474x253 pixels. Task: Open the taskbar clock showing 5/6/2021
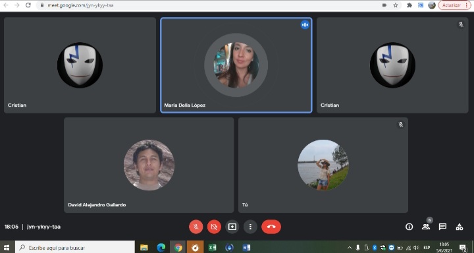(x=444, y=247)
